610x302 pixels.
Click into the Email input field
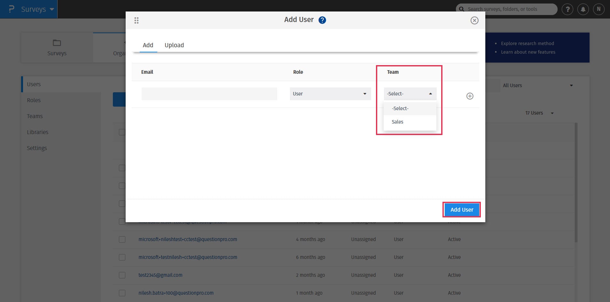(x=209, y=94)
